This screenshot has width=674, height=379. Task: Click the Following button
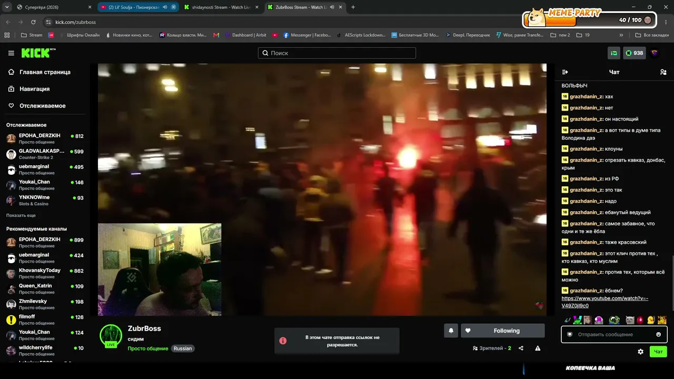[x=502, y=331]
